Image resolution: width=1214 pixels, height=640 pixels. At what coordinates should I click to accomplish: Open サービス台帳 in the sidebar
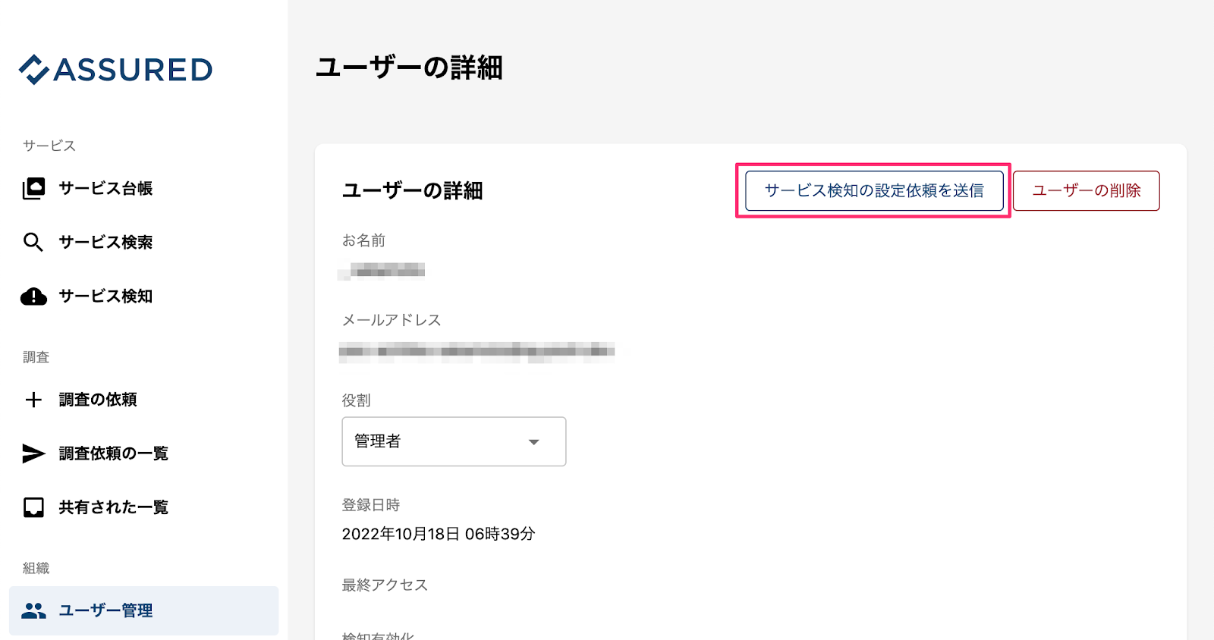click(x=105, y=188)
